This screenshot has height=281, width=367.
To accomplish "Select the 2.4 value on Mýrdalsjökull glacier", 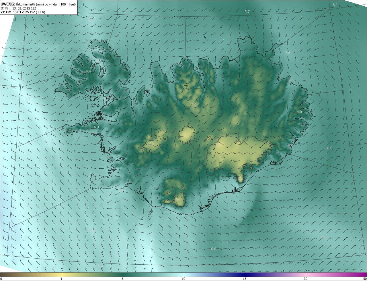I will coord(178,200).
